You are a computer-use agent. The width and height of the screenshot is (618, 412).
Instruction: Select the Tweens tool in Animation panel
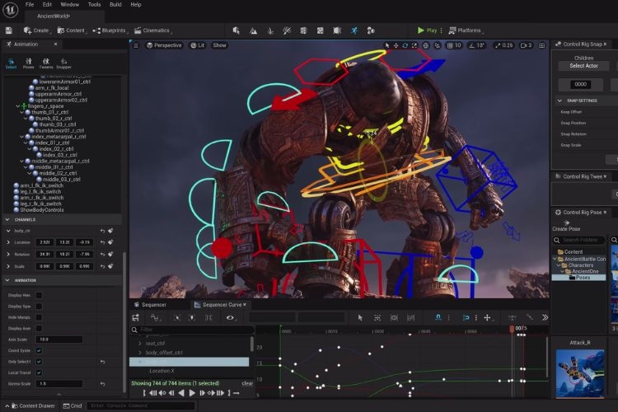pos(46,63)
